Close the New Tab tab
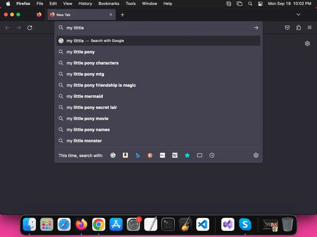Screen dimensions: 317x237 coord(111,15)
